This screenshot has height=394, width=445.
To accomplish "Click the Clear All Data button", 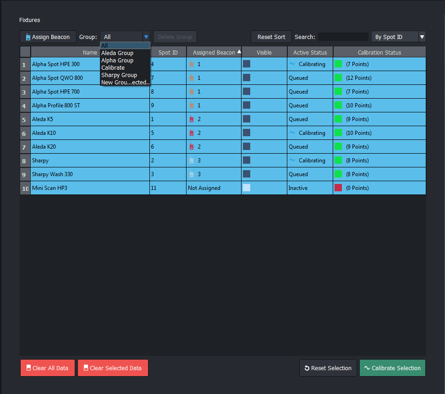I will coord(48,368).
